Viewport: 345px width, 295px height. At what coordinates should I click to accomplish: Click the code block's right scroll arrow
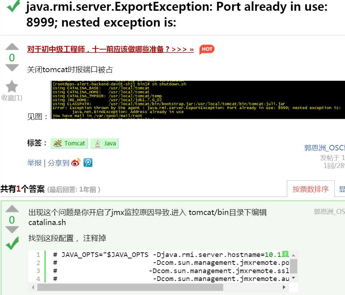(x=284, y=287)
